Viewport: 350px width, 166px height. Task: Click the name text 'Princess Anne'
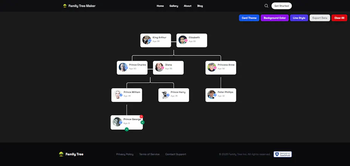(226, 65)
